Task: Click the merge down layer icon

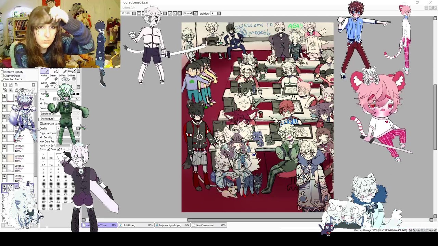Action: [x=11, y=90]
